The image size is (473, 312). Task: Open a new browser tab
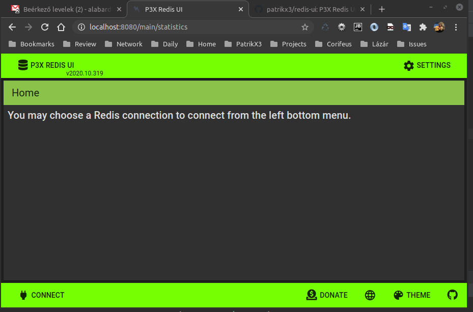381,9
